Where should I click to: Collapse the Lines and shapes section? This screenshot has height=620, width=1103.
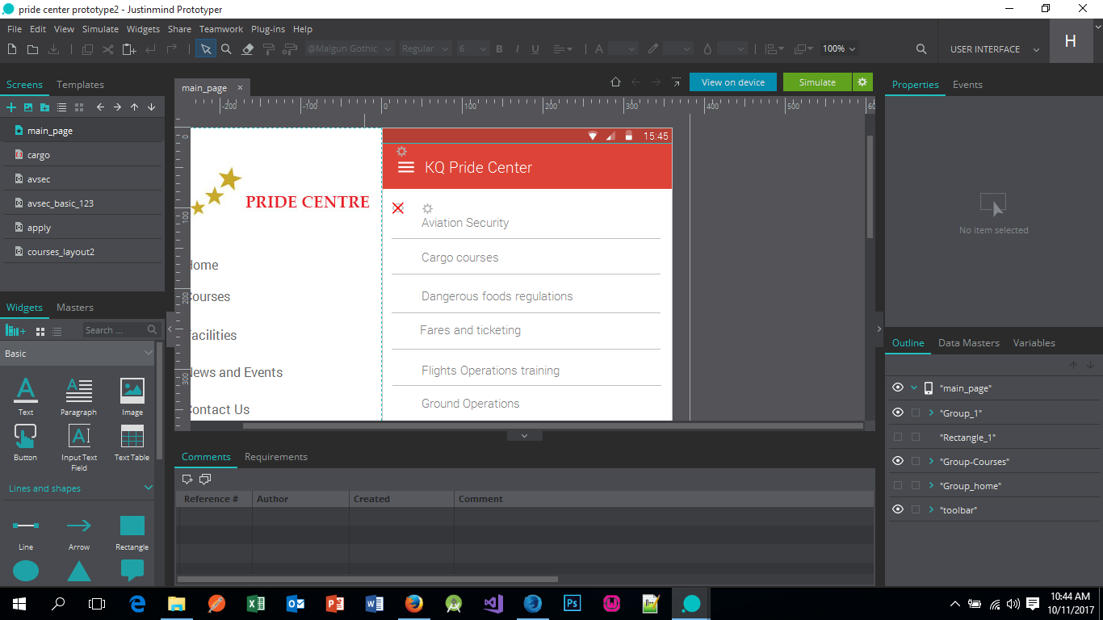tap(149, 488)
